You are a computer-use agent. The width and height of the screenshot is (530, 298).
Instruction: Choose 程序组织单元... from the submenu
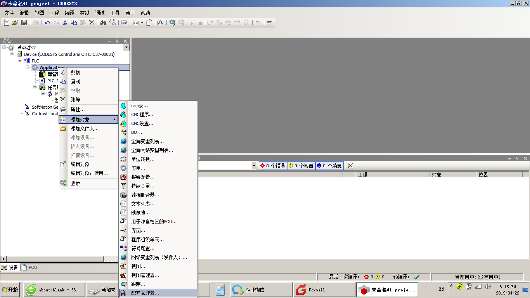point(158,239)
